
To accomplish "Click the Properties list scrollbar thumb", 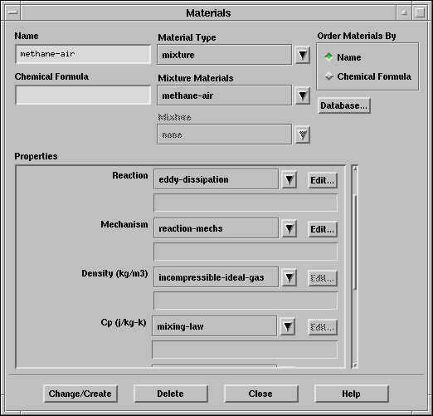I will tap(355, 242).
